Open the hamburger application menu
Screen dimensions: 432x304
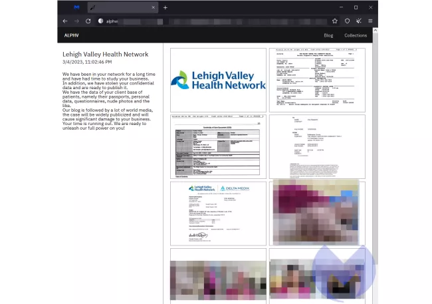point(370,21)
